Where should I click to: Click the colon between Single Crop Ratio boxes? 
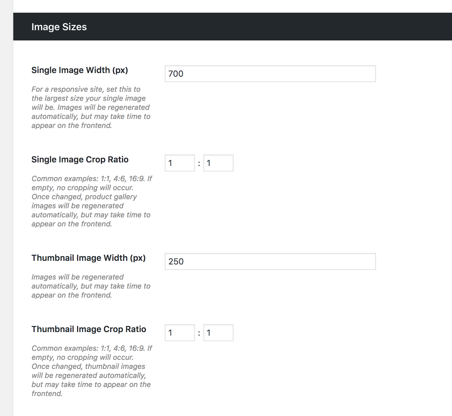(199, 163)
